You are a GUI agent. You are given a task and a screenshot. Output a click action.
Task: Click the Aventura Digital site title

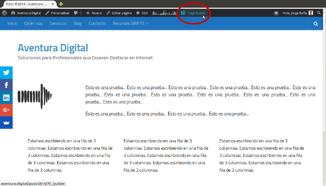[x=53, y=48]
